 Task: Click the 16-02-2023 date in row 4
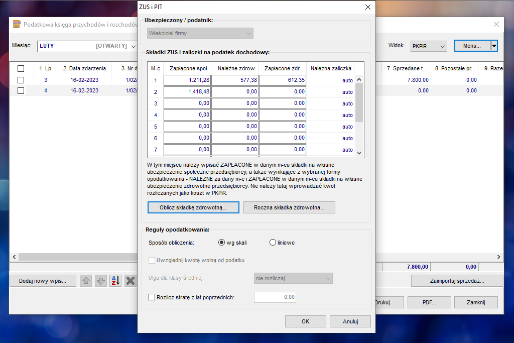pyautogui.click(x=84, y=90)
